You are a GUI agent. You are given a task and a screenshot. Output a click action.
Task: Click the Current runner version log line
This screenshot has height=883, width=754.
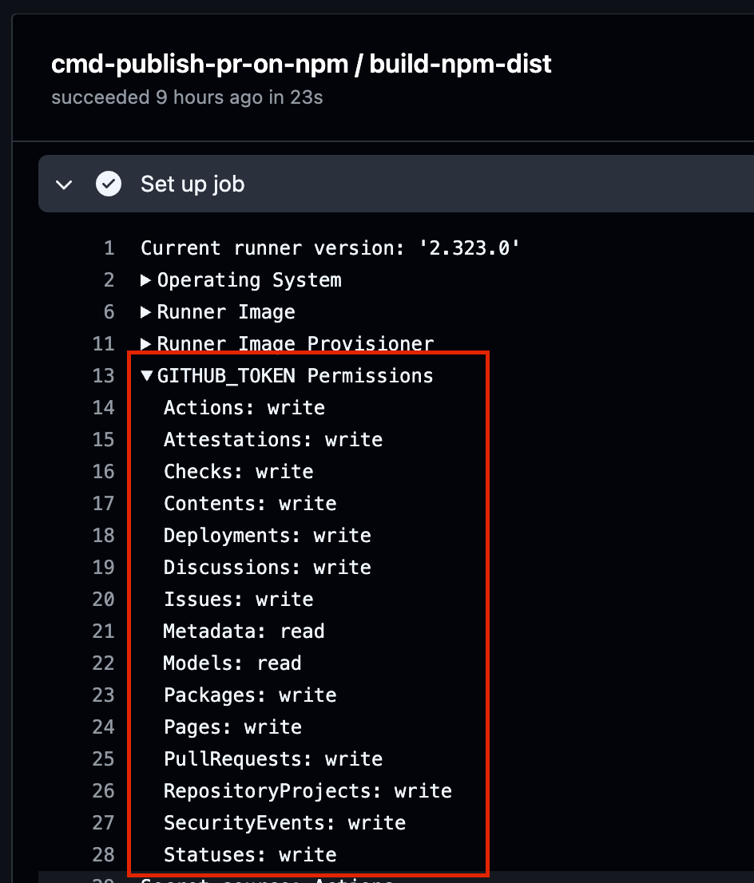330,247
